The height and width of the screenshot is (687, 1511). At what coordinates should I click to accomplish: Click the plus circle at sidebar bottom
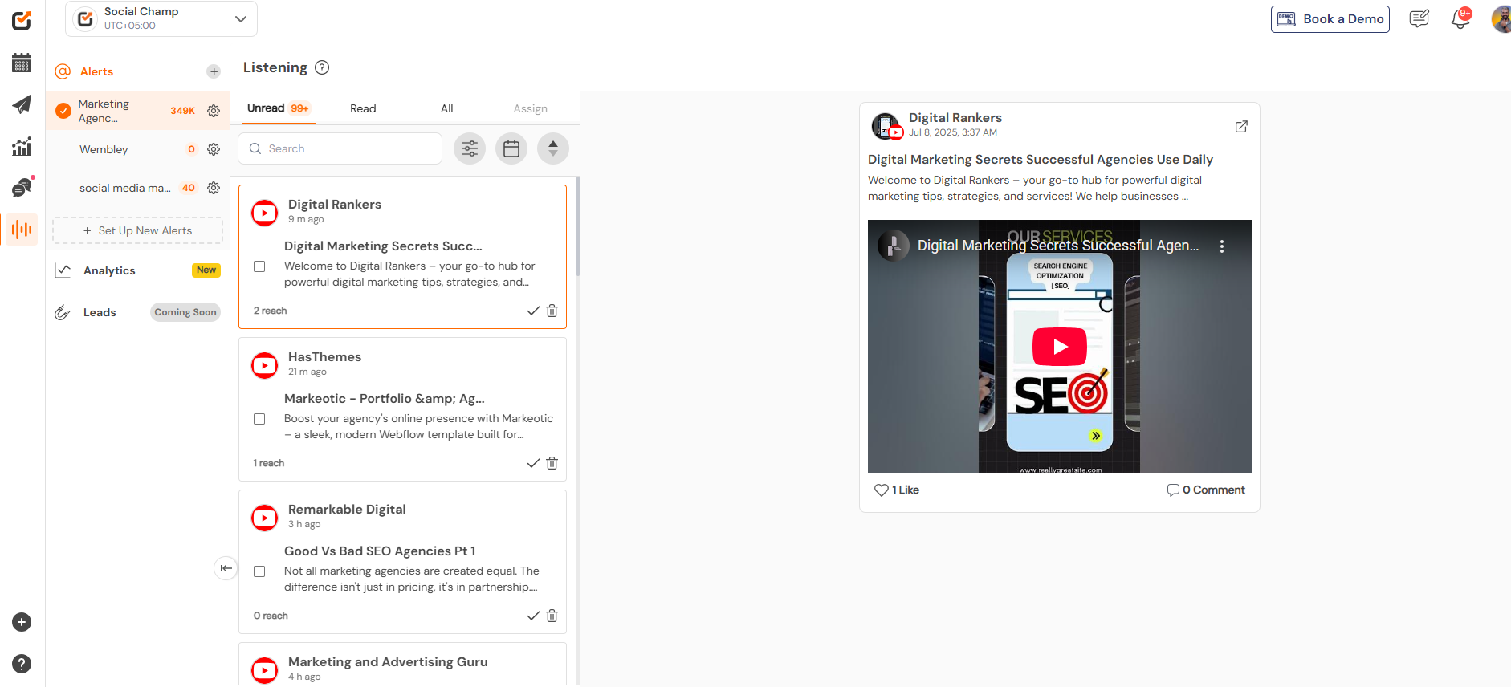(x=22, y=622)
